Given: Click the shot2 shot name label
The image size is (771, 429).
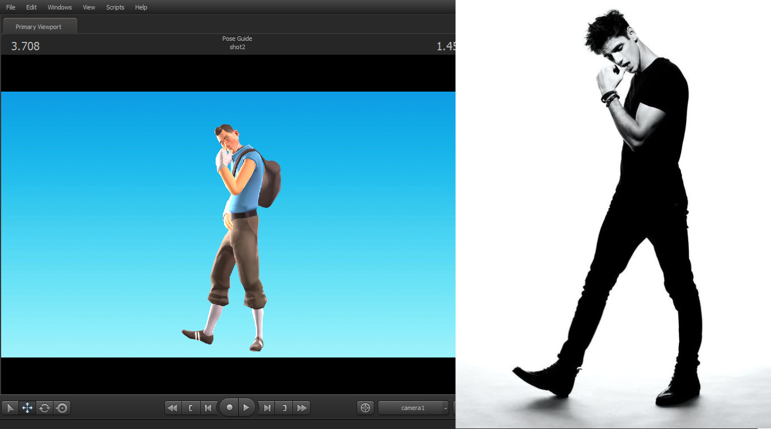Looking at the screenshot, I should 237,47.
